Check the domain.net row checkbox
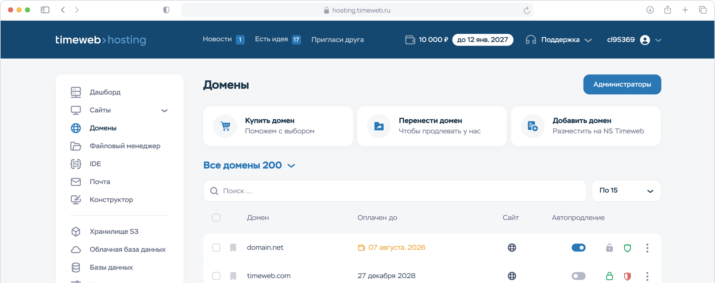This screenshot has width=715, height=283. (x=216, y=248)
